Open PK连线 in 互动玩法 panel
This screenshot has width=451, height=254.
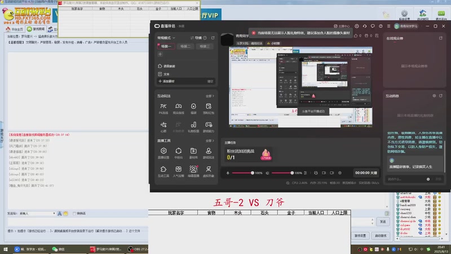[163, 108]
